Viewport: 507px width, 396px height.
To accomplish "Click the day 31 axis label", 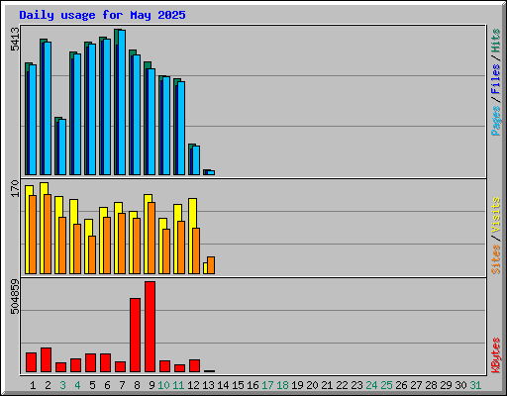I will (x=475, y=385).
